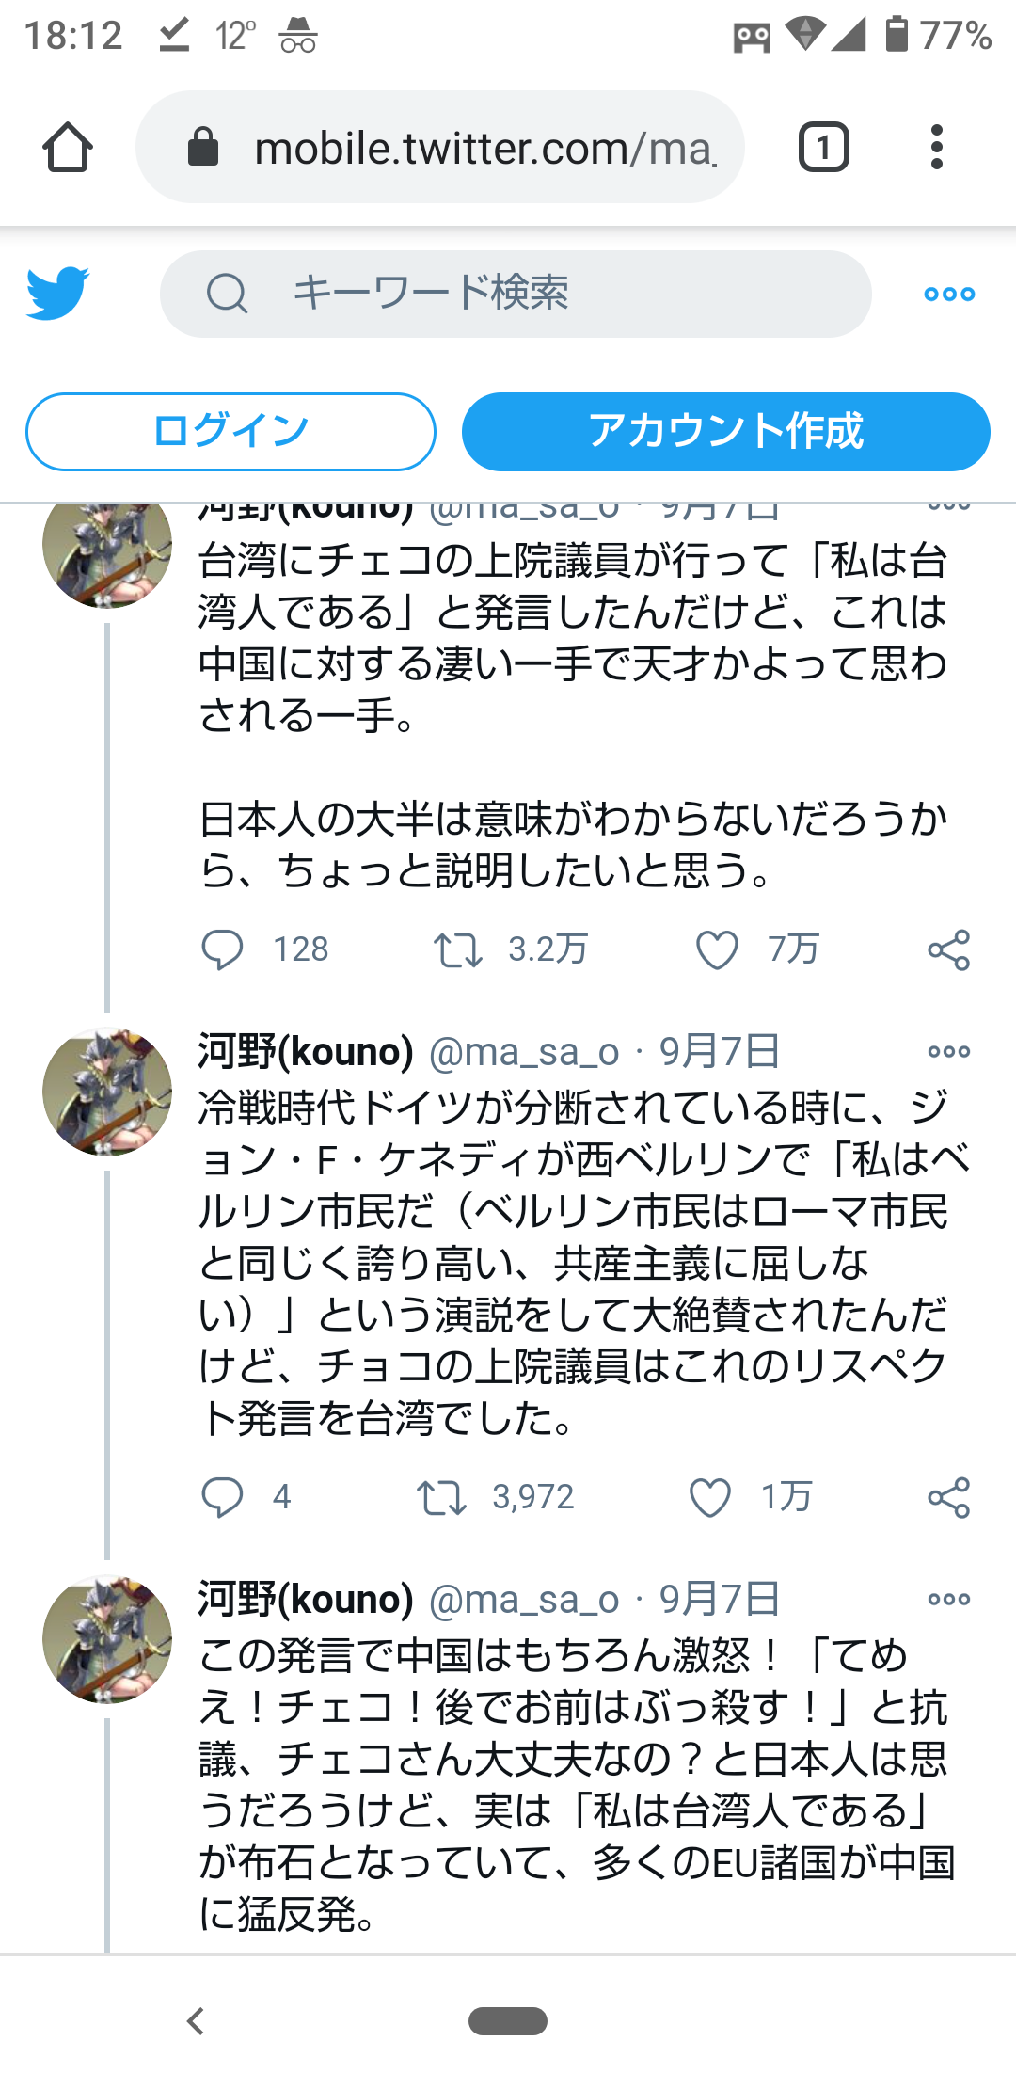Like the tweet with 1万 likes
The height and width of the screenshot is (2089, 1016).
pyautogui.click(x=710, y=1497)
